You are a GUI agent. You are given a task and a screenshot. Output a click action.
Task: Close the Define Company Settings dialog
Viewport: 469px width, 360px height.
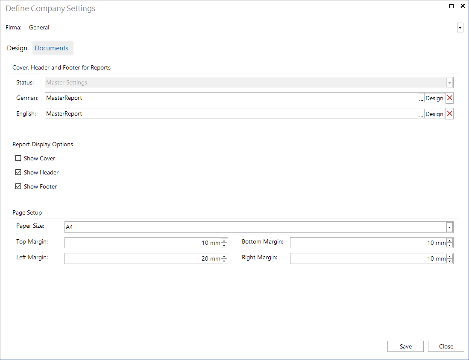[x=446, y=346]
